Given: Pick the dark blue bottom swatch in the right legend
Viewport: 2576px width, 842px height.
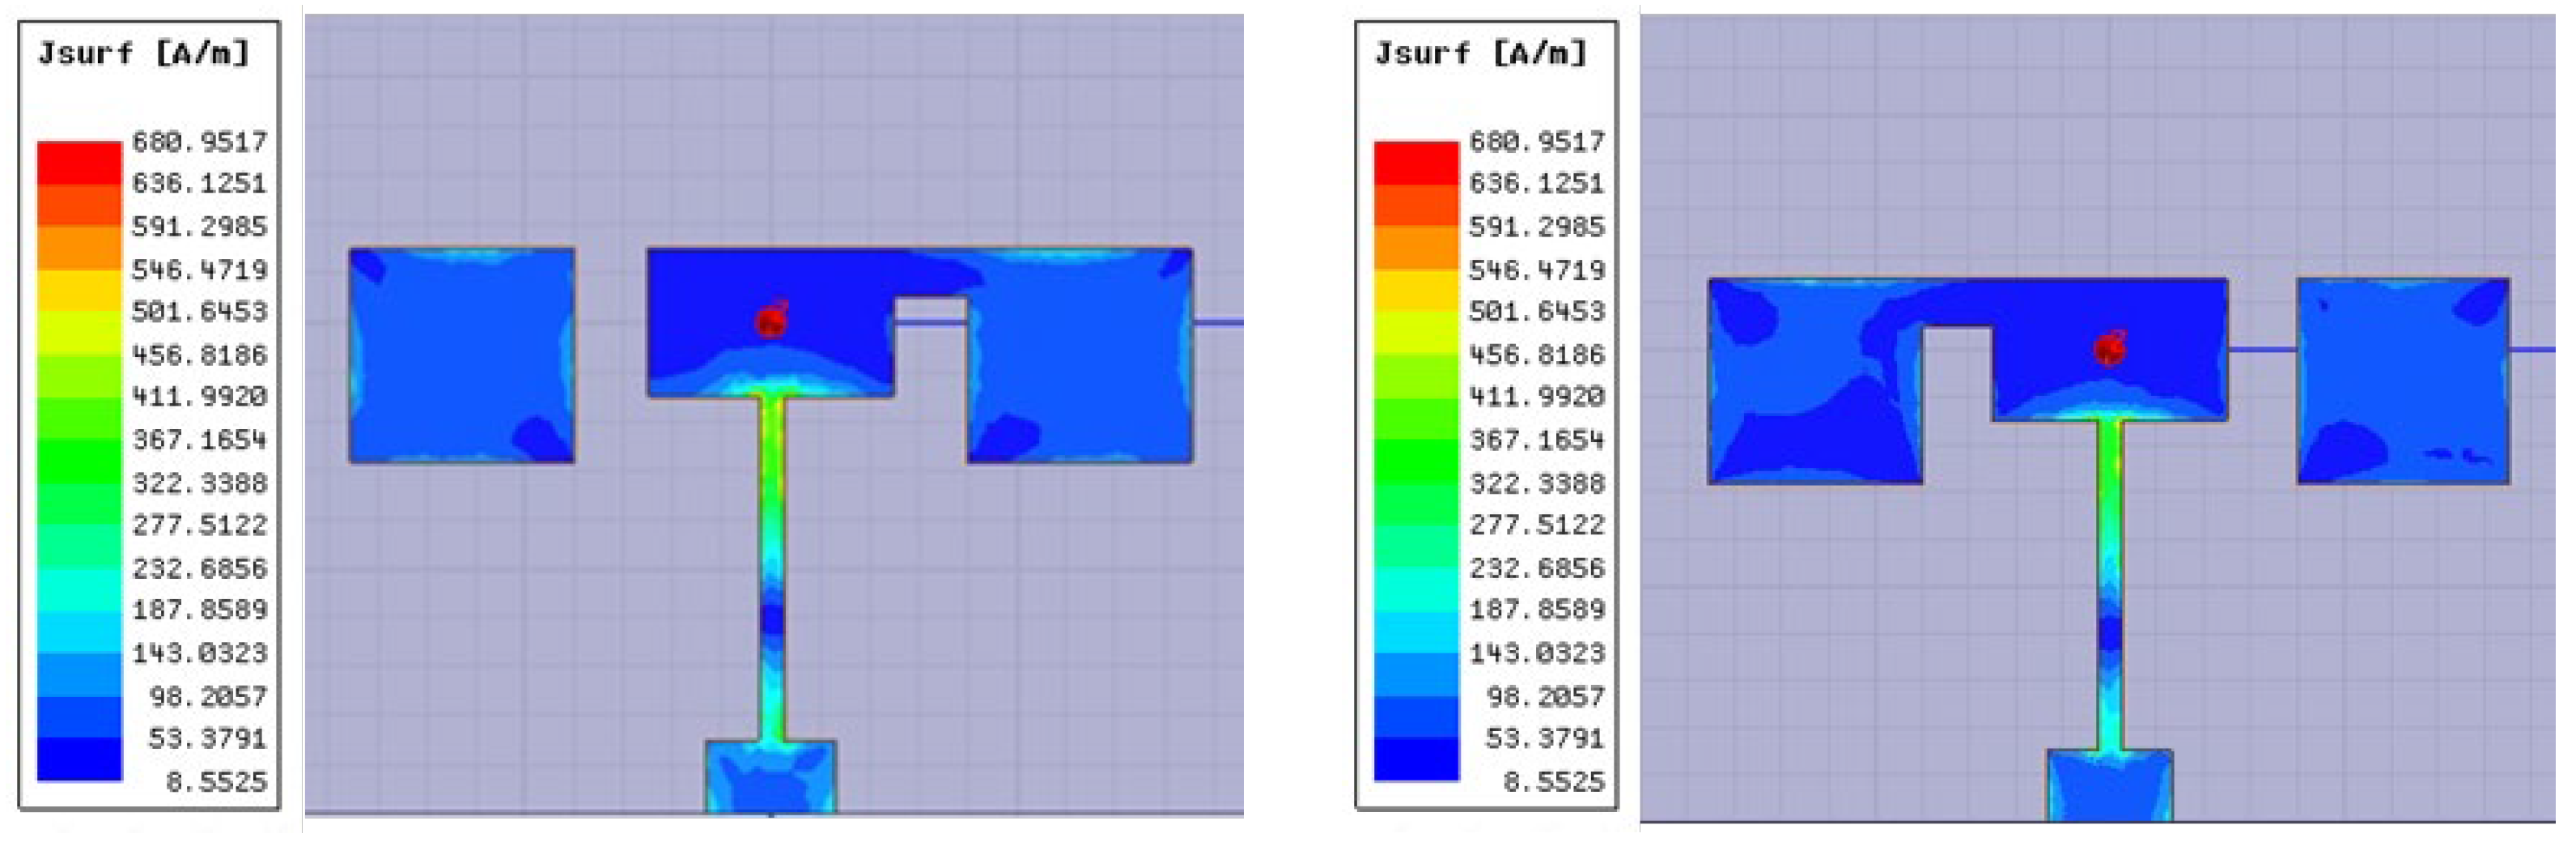Looking at the screenshot, I should click(x=1416, y=759).
